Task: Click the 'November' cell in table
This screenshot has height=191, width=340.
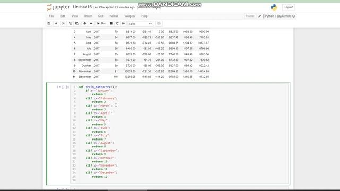Action: [85, 71]
